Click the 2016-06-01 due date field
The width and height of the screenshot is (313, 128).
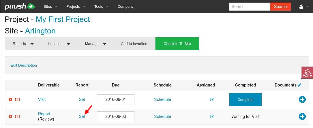click(x=116, y=99)
